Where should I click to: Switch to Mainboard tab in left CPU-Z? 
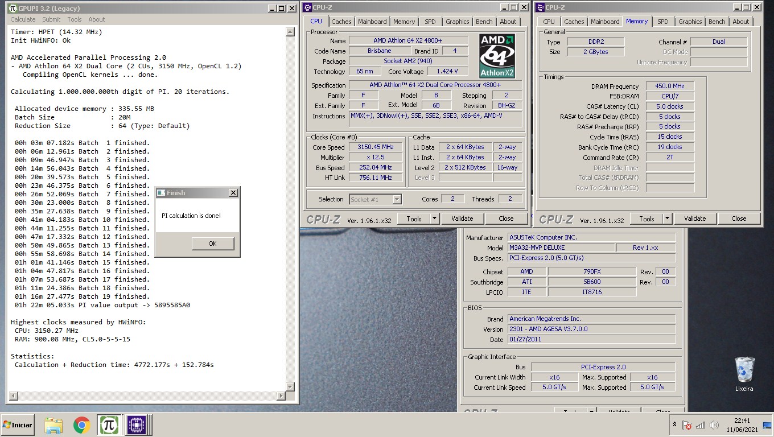point(372,22)
